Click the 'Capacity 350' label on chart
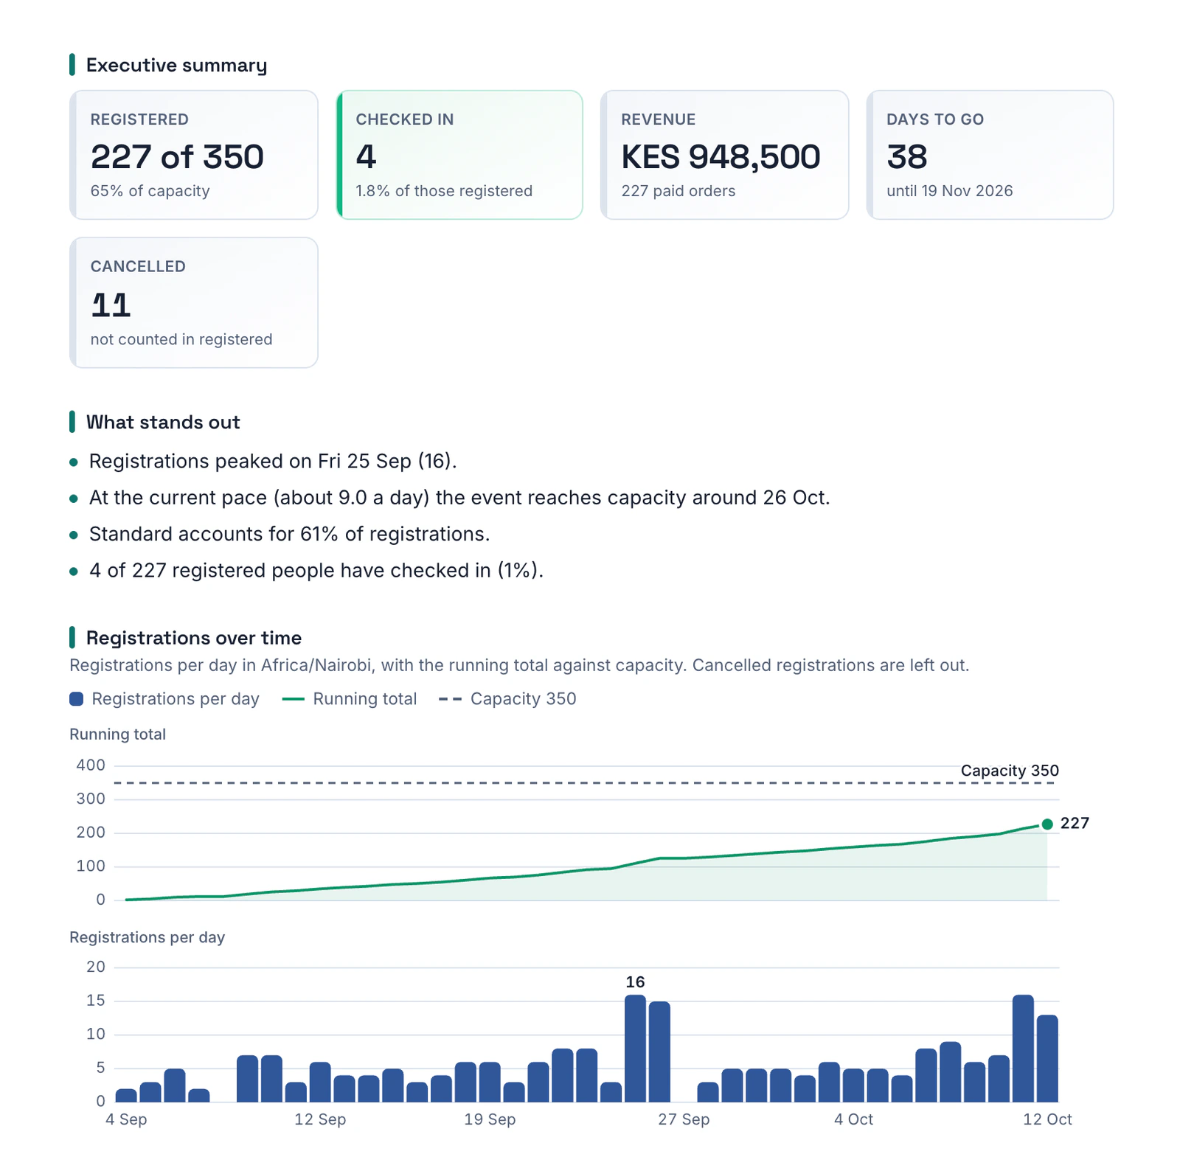Screen dimensions: 1180x1157 coord(1010,771)
